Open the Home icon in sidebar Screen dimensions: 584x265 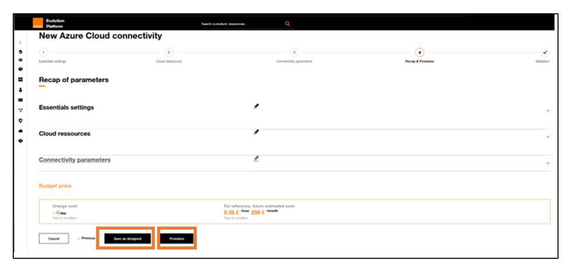pyautogui.click(x=20, y=52)
